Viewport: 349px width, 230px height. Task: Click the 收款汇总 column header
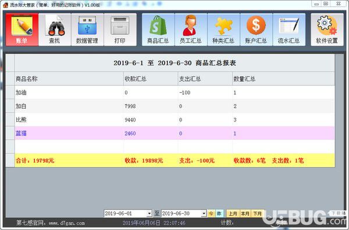(151, 78)
